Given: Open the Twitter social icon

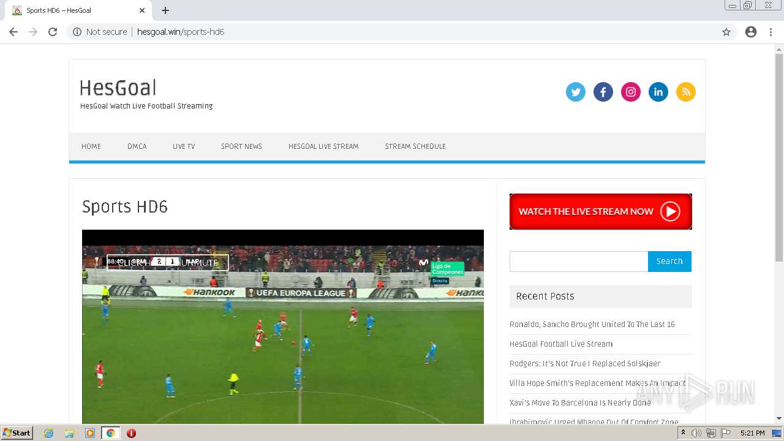Looking at the screenshot, I should click(x=575, y=92).
